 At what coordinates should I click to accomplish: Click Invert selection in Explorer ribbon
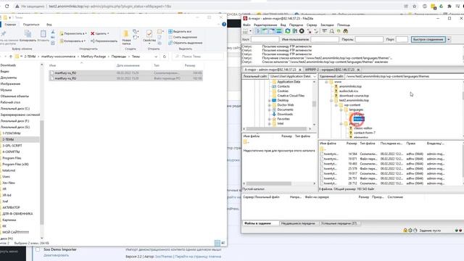coord(186,43)
